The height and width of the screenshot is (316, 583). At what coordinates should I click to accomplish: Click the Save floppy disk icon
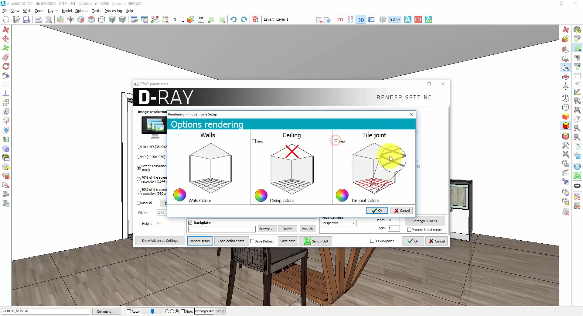[26, 20]
